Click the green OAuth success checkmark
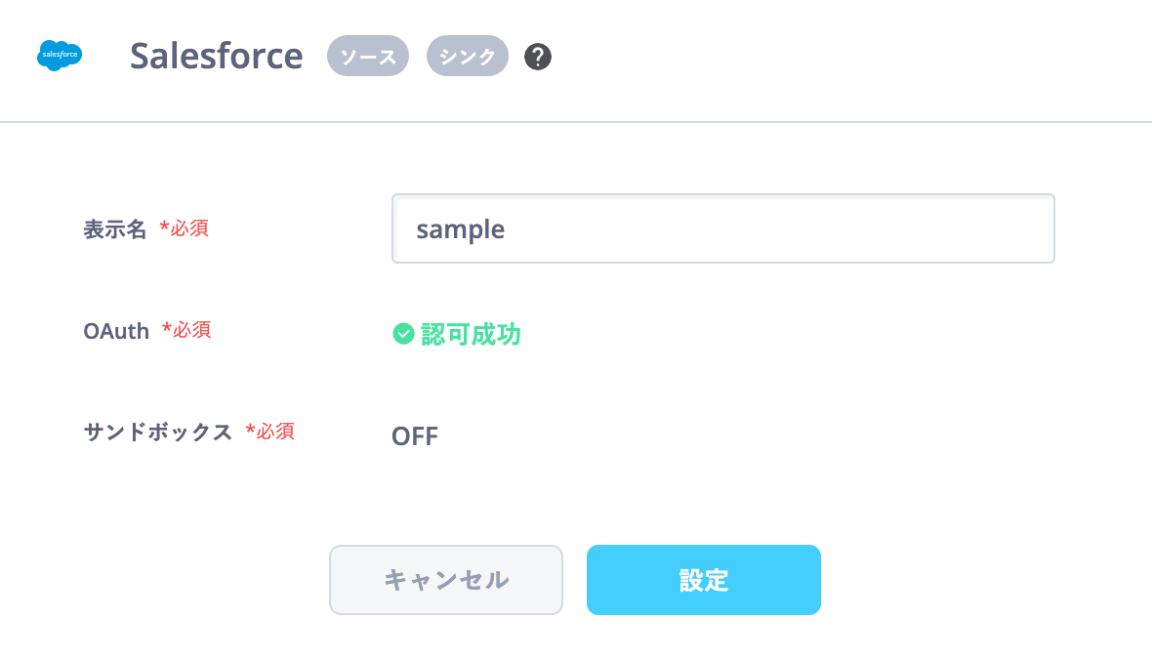 [x=403, y=334]
